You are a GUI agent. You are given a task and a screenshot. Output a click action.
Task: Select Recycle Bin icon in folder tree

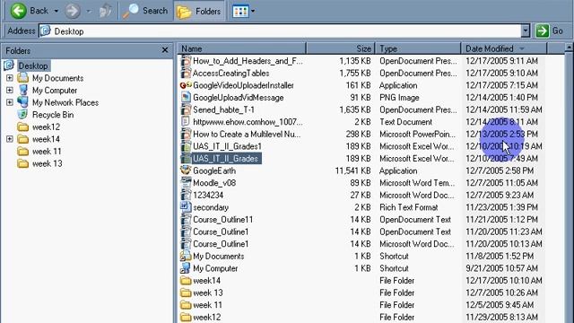(x=22, y=115)
